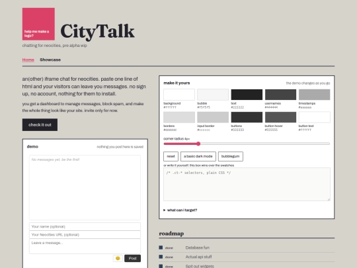This screenshot has height=268, width=357.
Task: Click the pink 'help me make a logo?' square
Action: pyautogui.click(x=38, y=24)
